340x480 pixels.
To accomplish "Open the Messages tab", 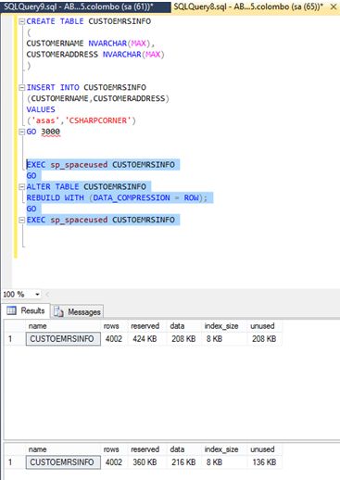I will tap(77, 312).
